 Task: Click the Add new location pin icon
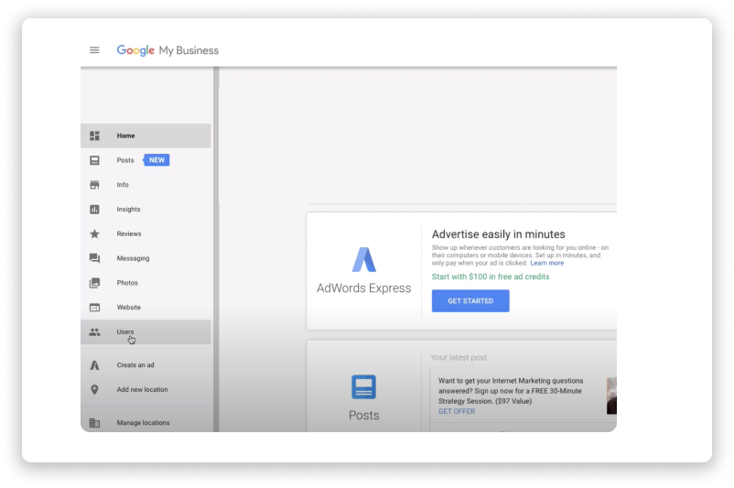tap(94, 390)
